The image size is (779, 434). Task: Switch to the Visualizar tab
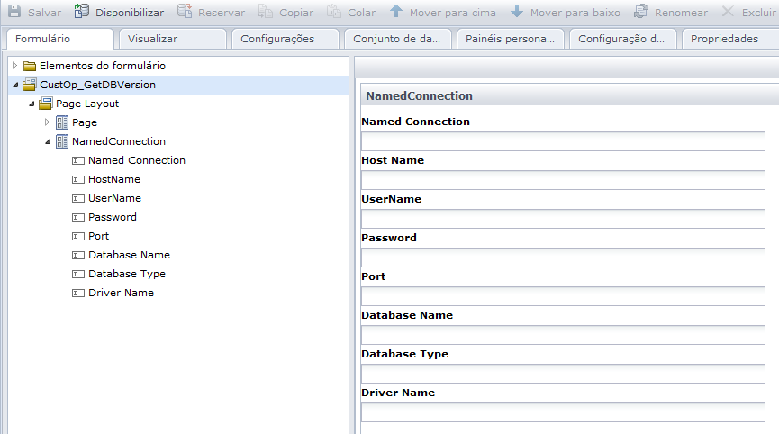(152, 39)
